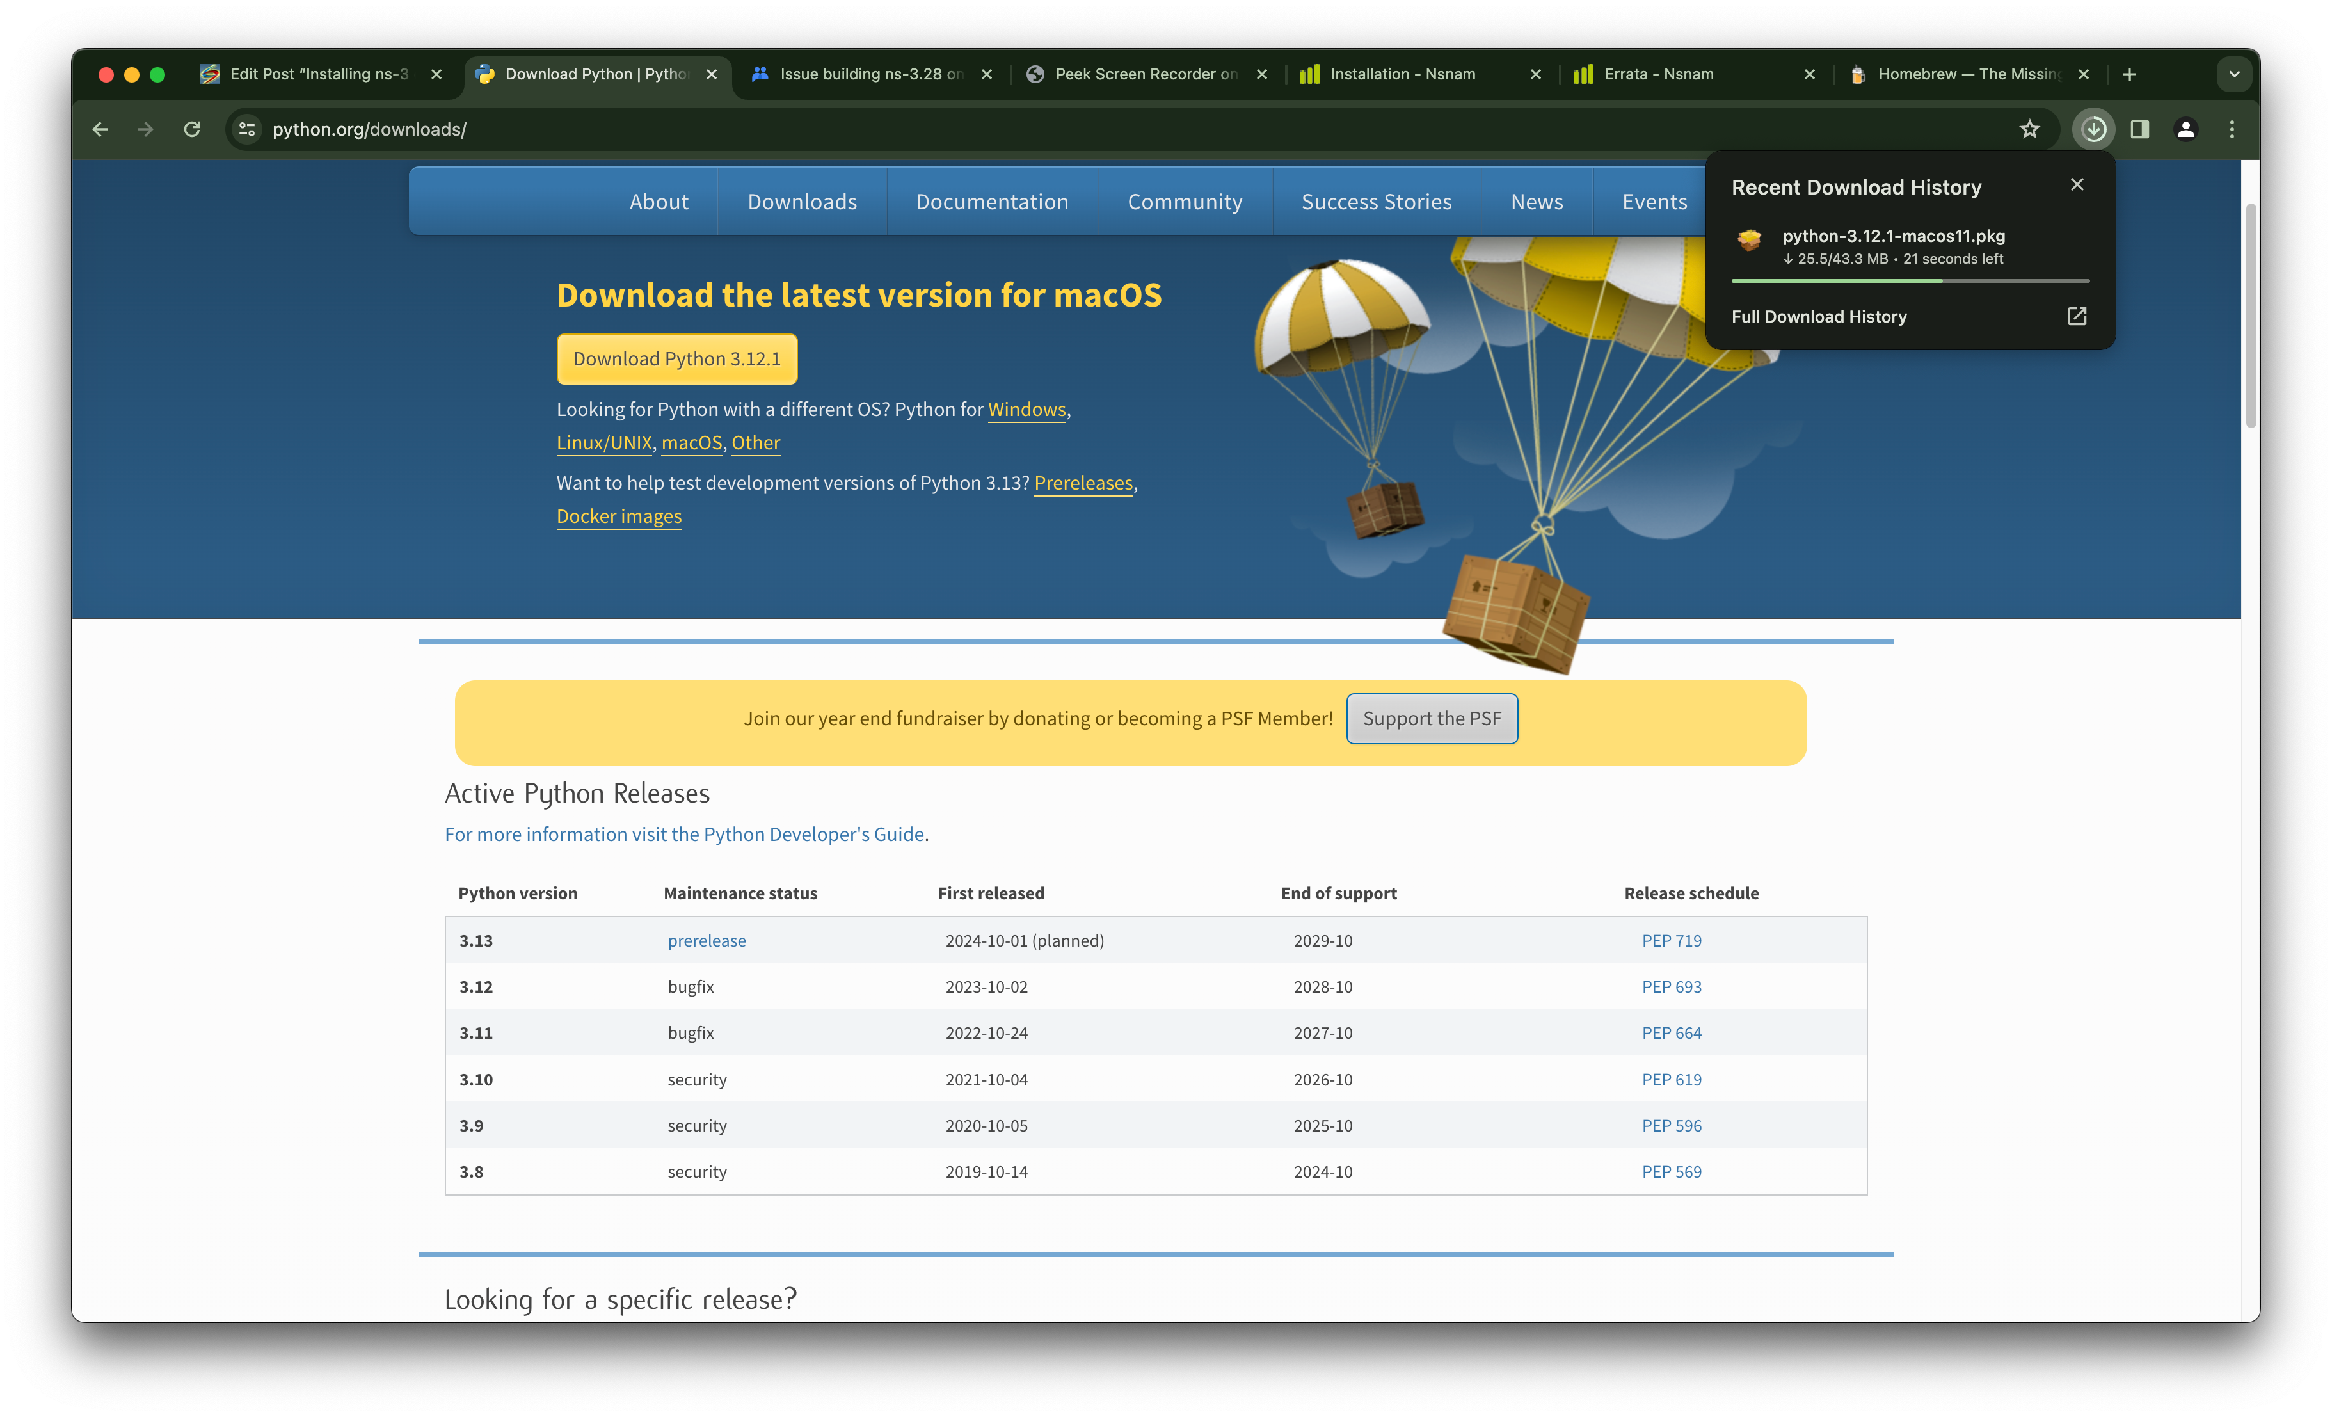The height and width of the screenshot is (1417, 2332).
Task: Open the Prereleases link
Action: 1083,483
